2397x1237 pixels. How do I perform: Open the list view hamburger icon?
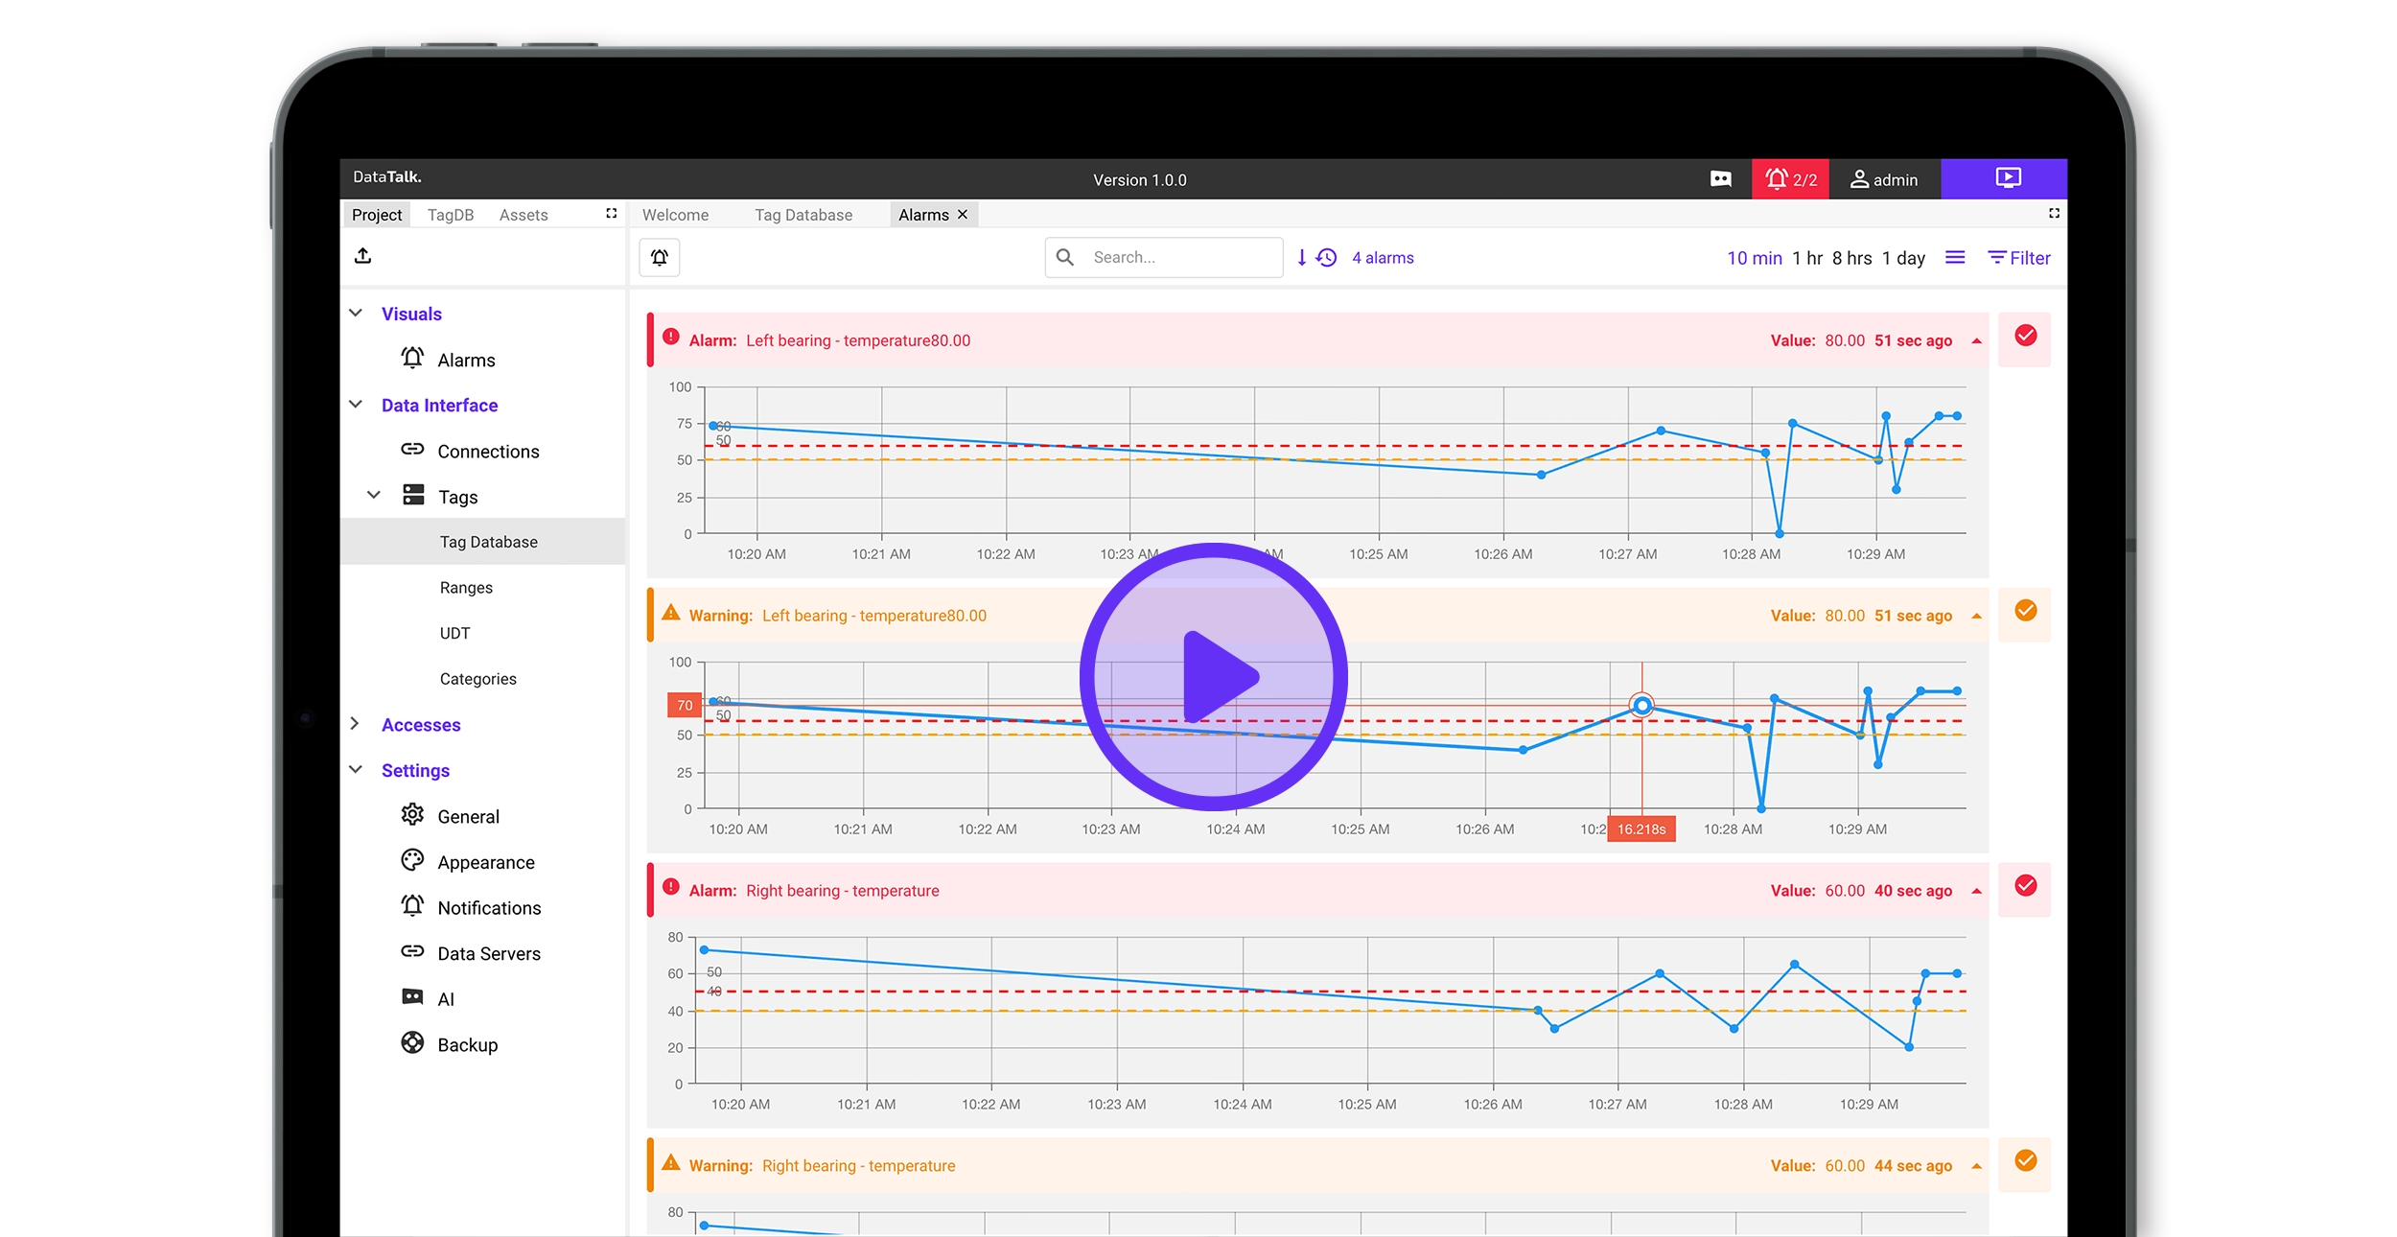pos(1955,257)
